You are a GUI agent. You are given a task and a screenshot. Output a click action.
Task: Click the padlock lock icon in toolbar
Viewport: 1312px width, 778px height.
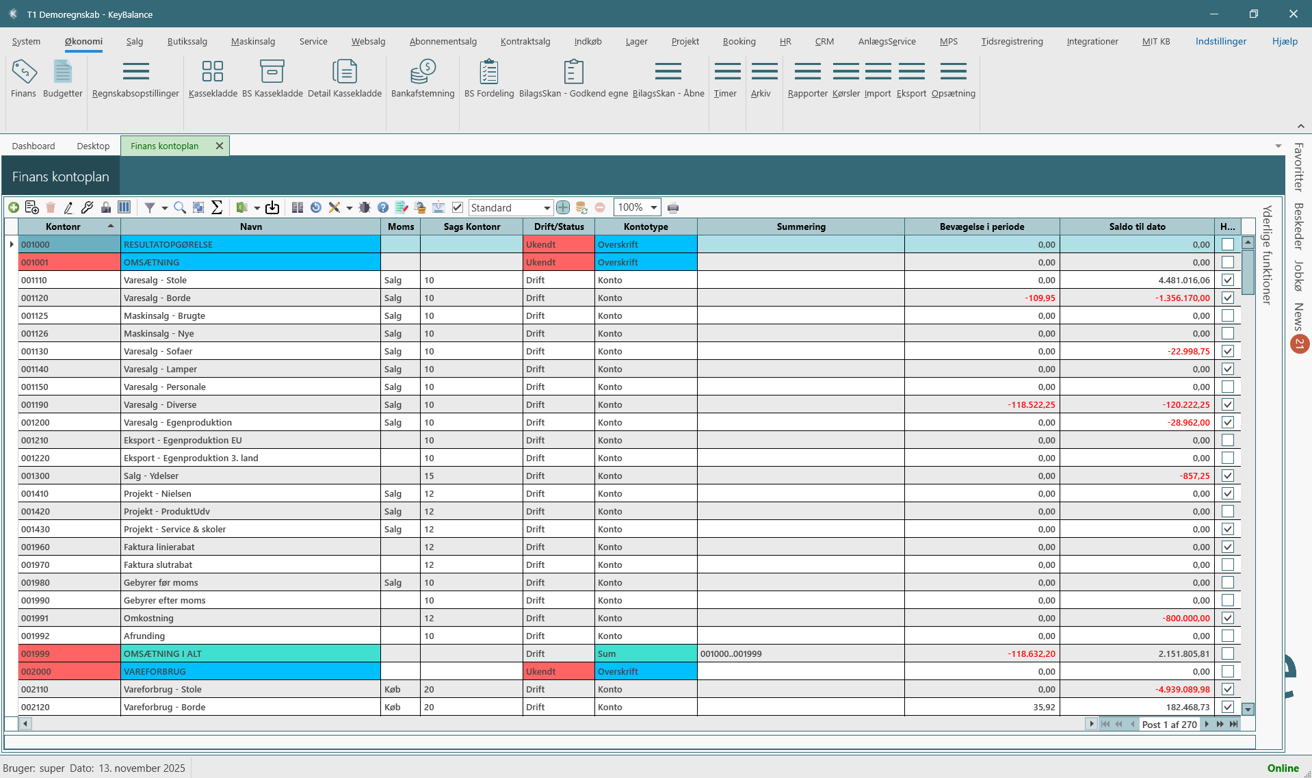[x=106, y=207]
